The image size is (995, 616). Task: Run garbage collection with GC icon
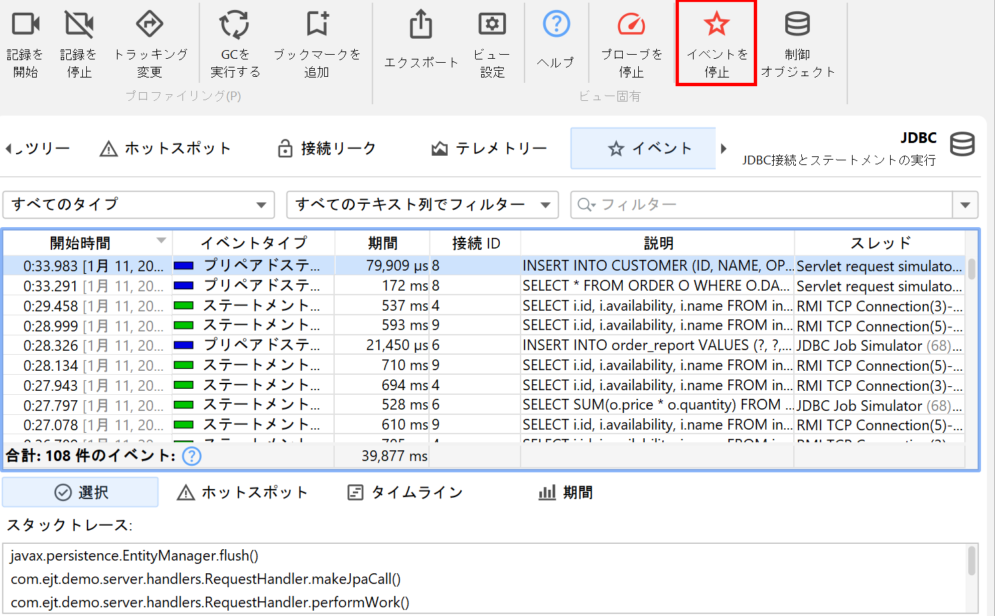click(x=235, y=25)
